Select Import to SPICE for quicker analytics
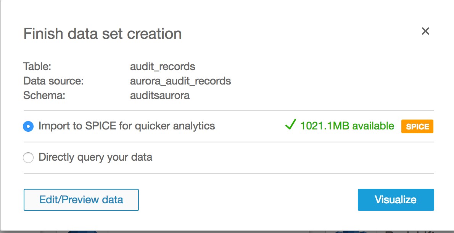Viewport: 454px width, 233px height. (x=28, y=126)
